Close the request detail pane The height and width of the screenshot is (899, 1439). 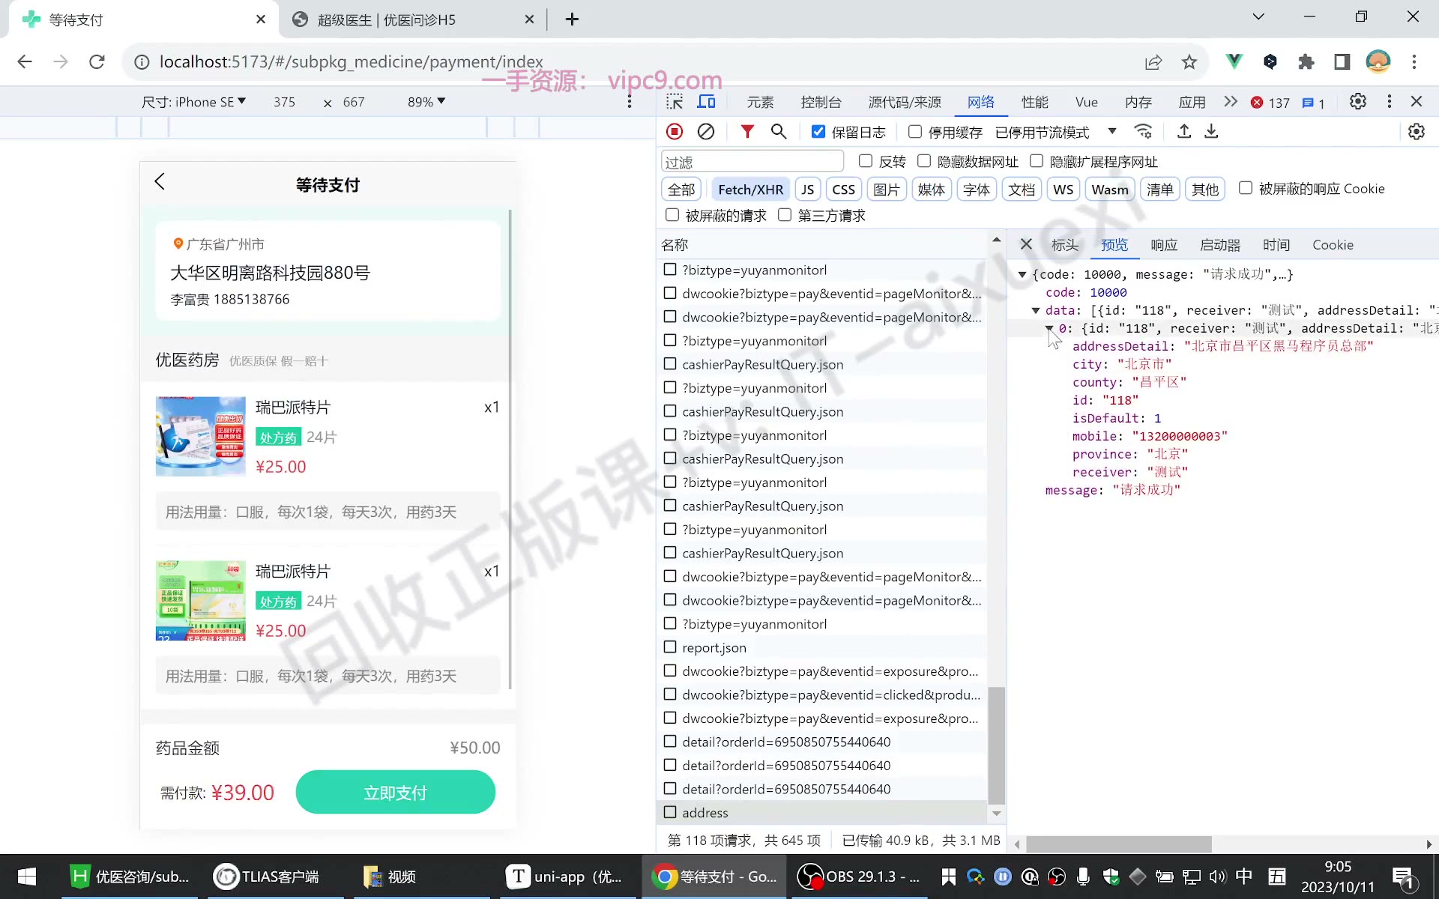click(1026, 244)
